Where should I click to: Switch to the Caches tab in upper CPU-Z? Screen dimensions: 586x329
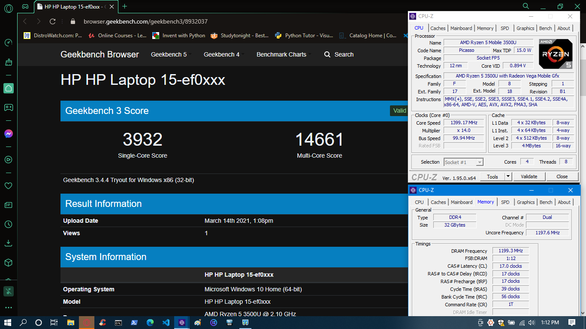(438, 28)
